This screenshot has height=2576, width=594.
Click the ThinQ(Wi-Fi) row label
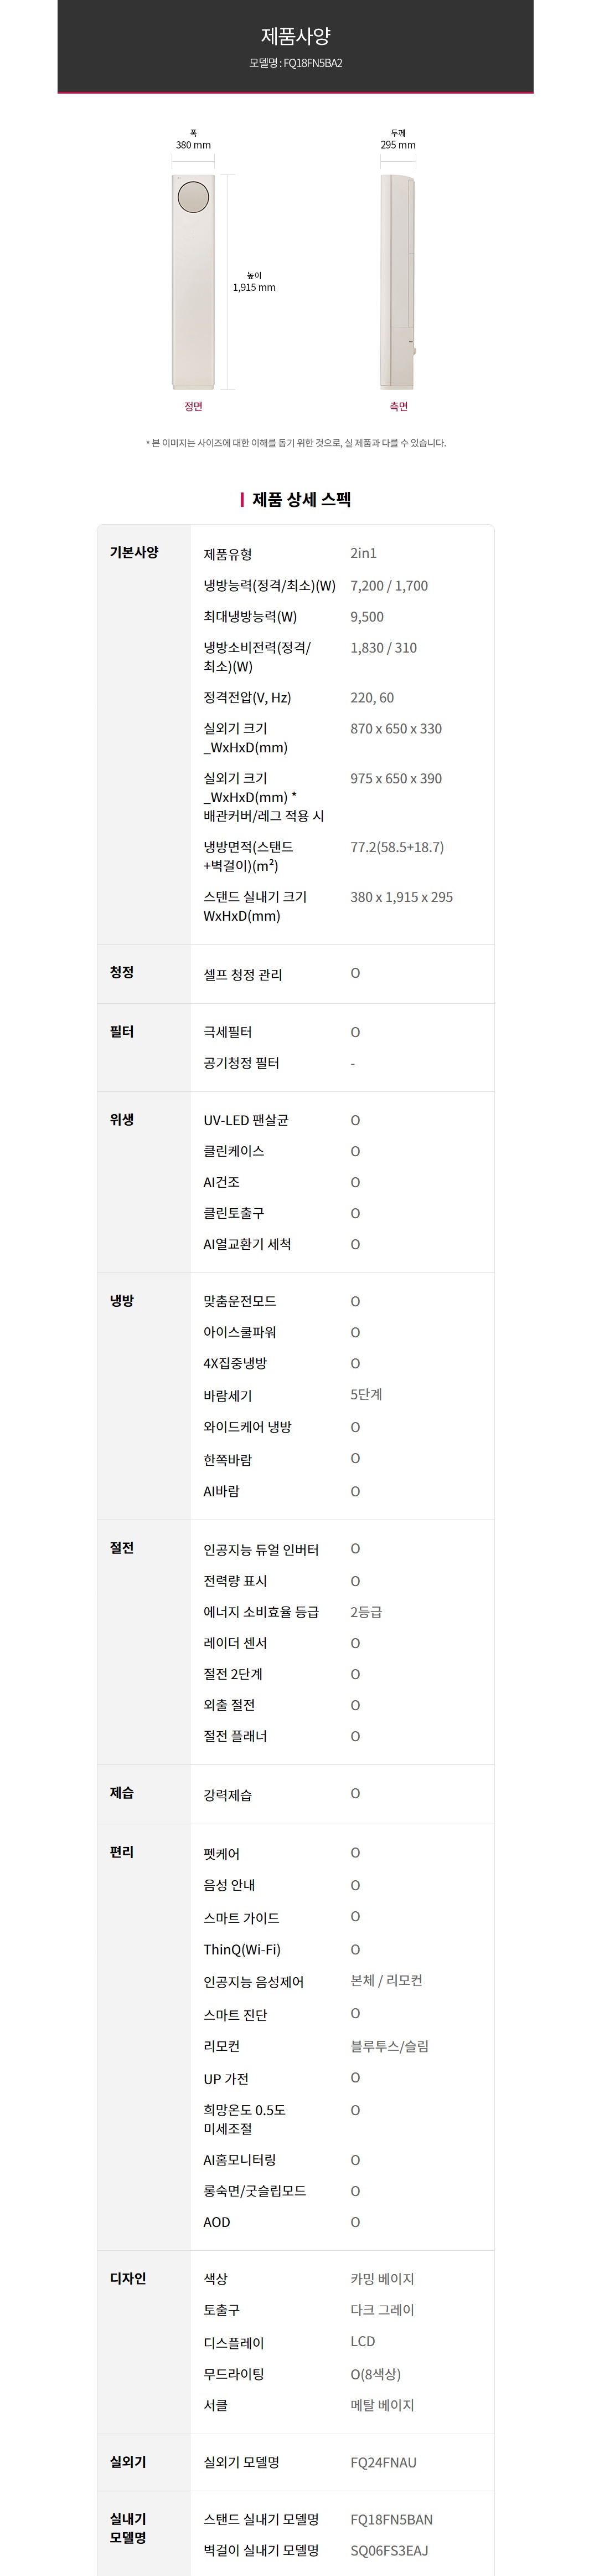tap(242, 1949)
